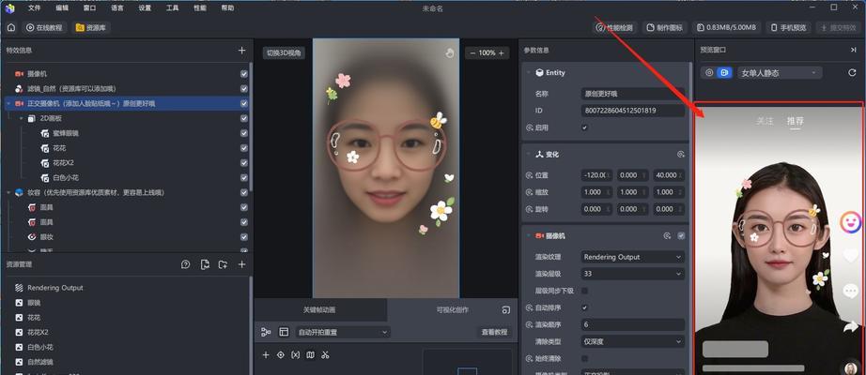The image size is (866, 375).
Task: Toggle visibility checkbox of 蜜蜂眼镜 layer
Action: pos(244,133)
